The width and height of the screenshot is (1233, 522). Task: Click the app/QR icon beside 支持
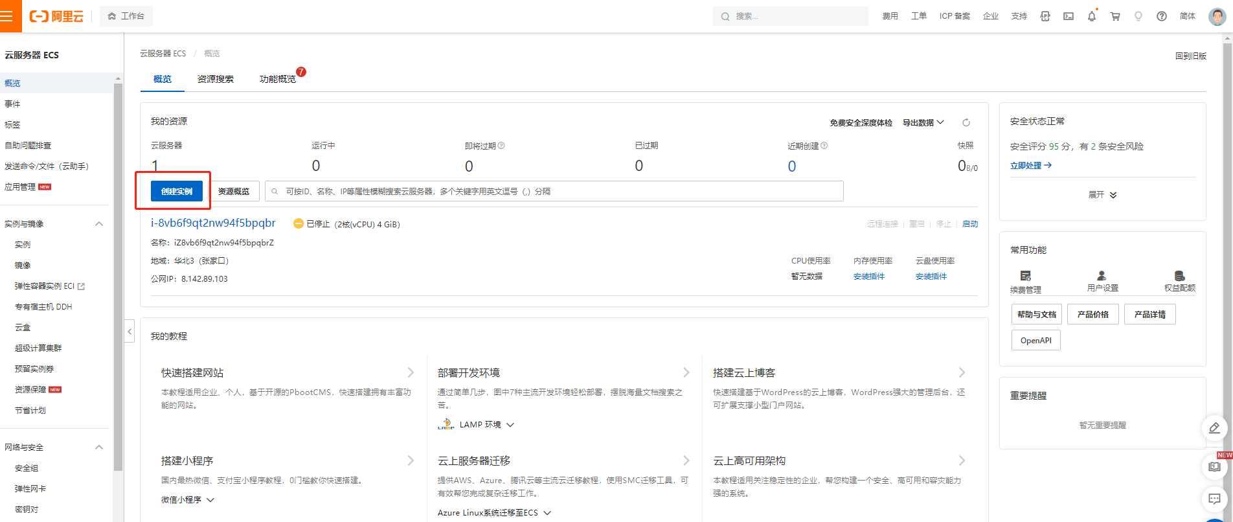coord(1045,16)
